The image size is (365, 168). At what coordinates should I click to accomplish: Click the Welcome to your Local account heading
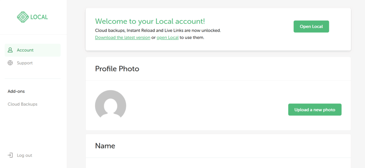click(150, 21)
